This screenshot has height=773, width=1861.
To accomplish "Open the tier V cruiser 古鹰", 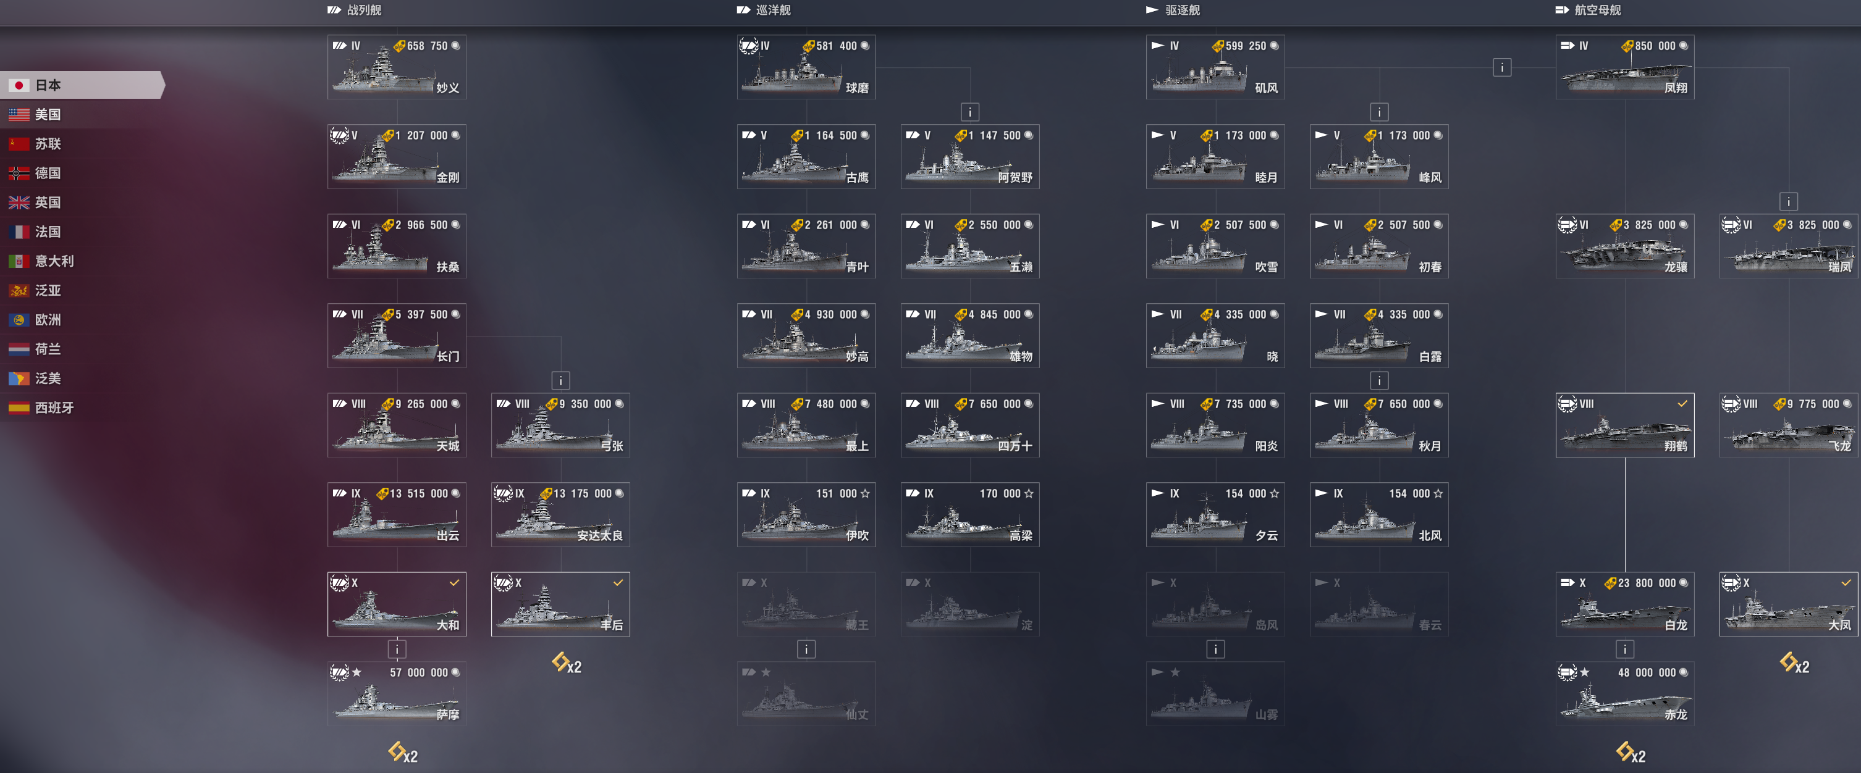I will pyautogui.click(x=806, y=157).
